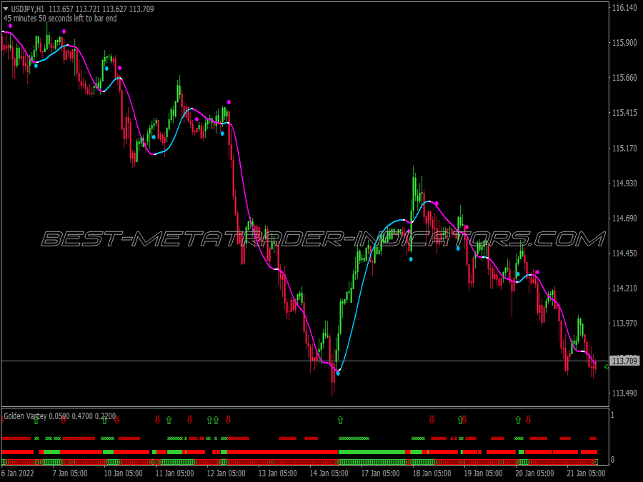The image size is (643, 482).
Task: Click the '19 Jan 05:00' time label
Action: [483, 473]
